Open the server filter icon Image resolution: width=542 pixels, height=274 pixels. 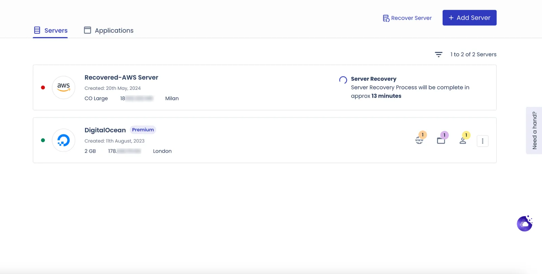coord(438,54)
